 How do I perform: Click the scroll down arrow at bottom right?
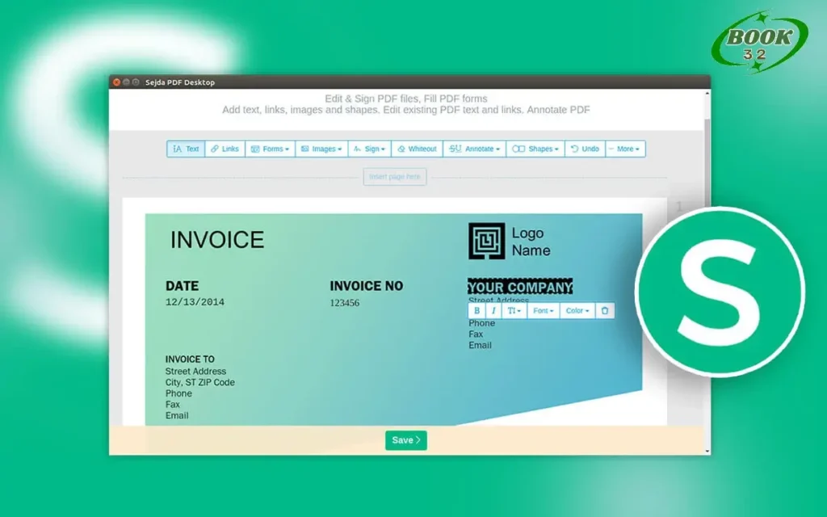(x=707, y=451)
